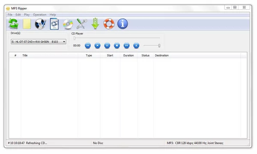This screenshot has width=257, height=154.
Task: Click the green Refresh CD arrows icon
Action: [x=13, y=24]
